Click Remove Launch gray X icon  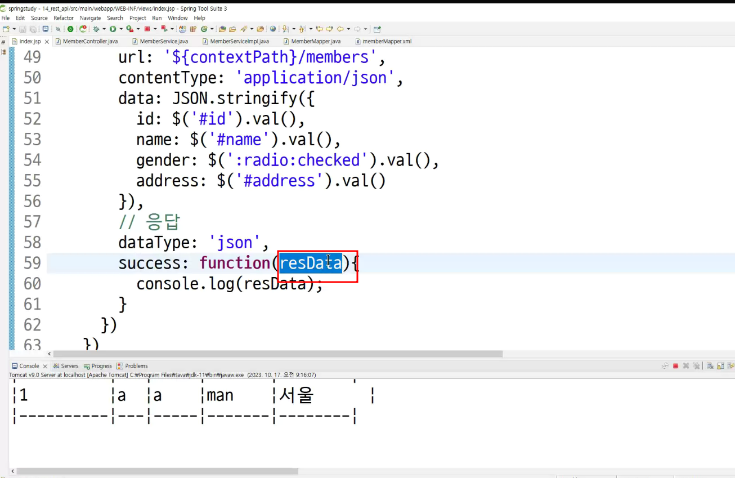(x=686, y=366)
